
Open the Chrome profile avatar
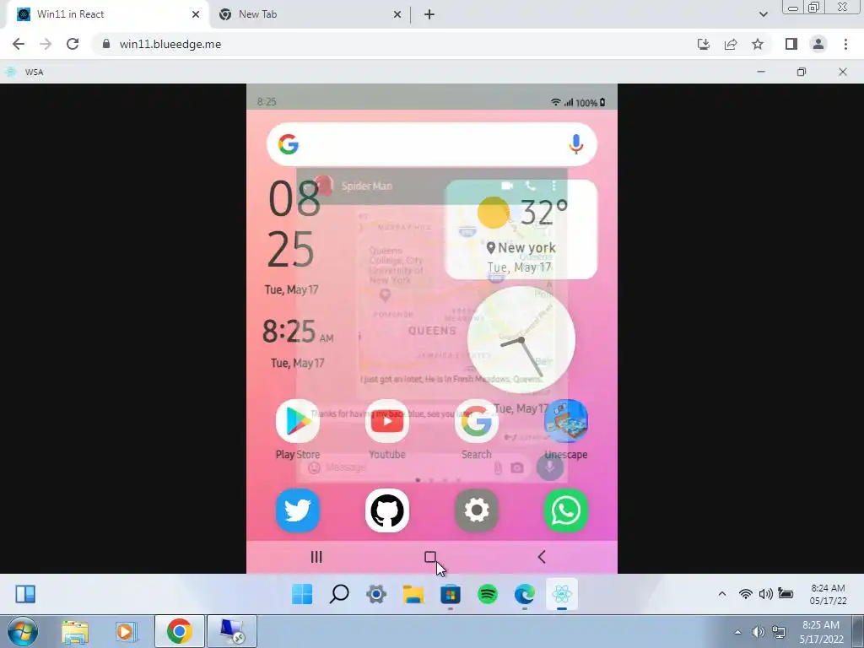[x=818, y=44]
